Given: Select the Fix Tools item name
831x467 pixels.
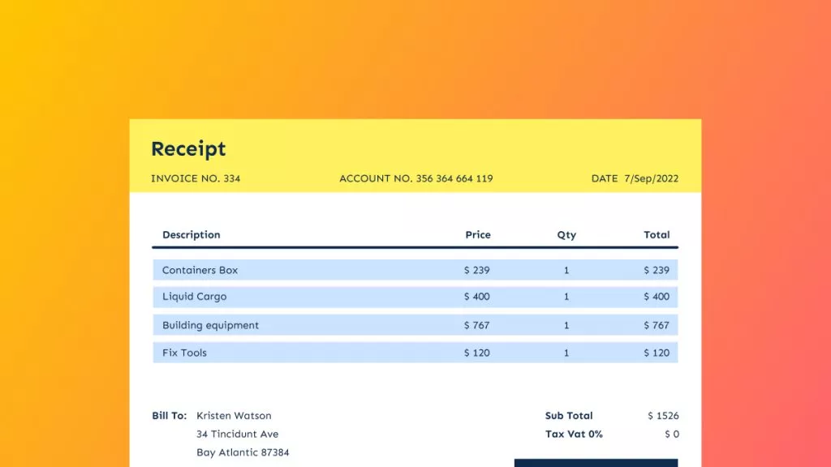Looking at the screenshot, I should [184, 353].
